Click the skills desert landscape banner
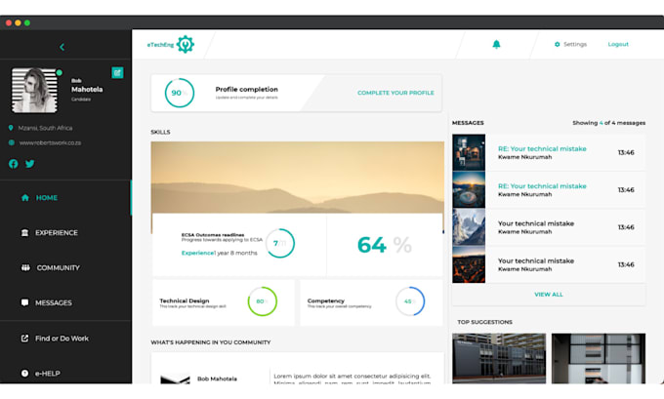Screen dimensions: 664x399 pos(297,178)
